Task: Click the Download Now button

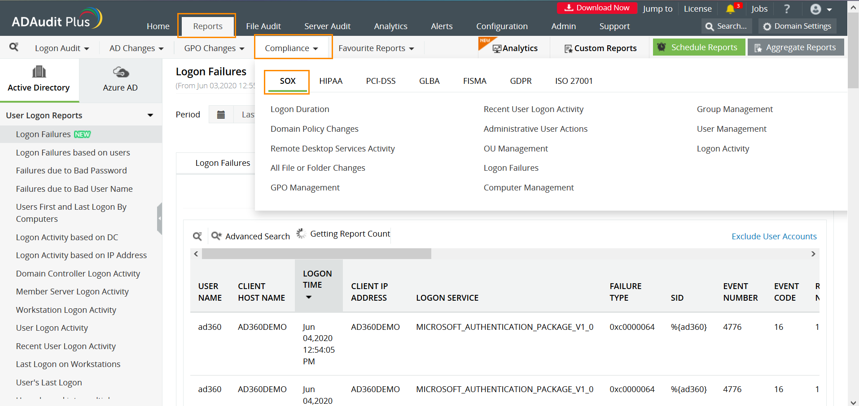Action: [597, 8]
